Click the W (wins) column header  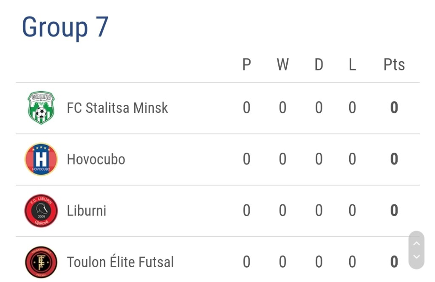tap(282, 65)
